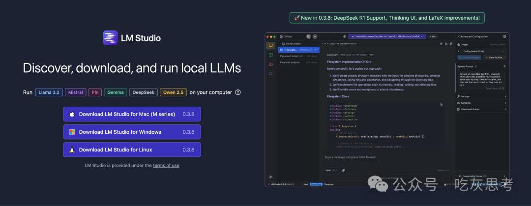Select the Developer mode in status bar
Screen dimensions: 531x206
click(x=329, y=184)
